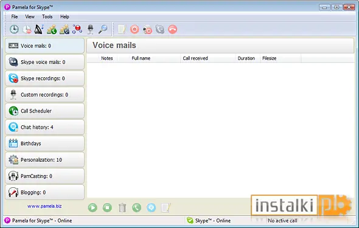
Task: Click the red record circle toolbar button
Action: tap(134, 29)
